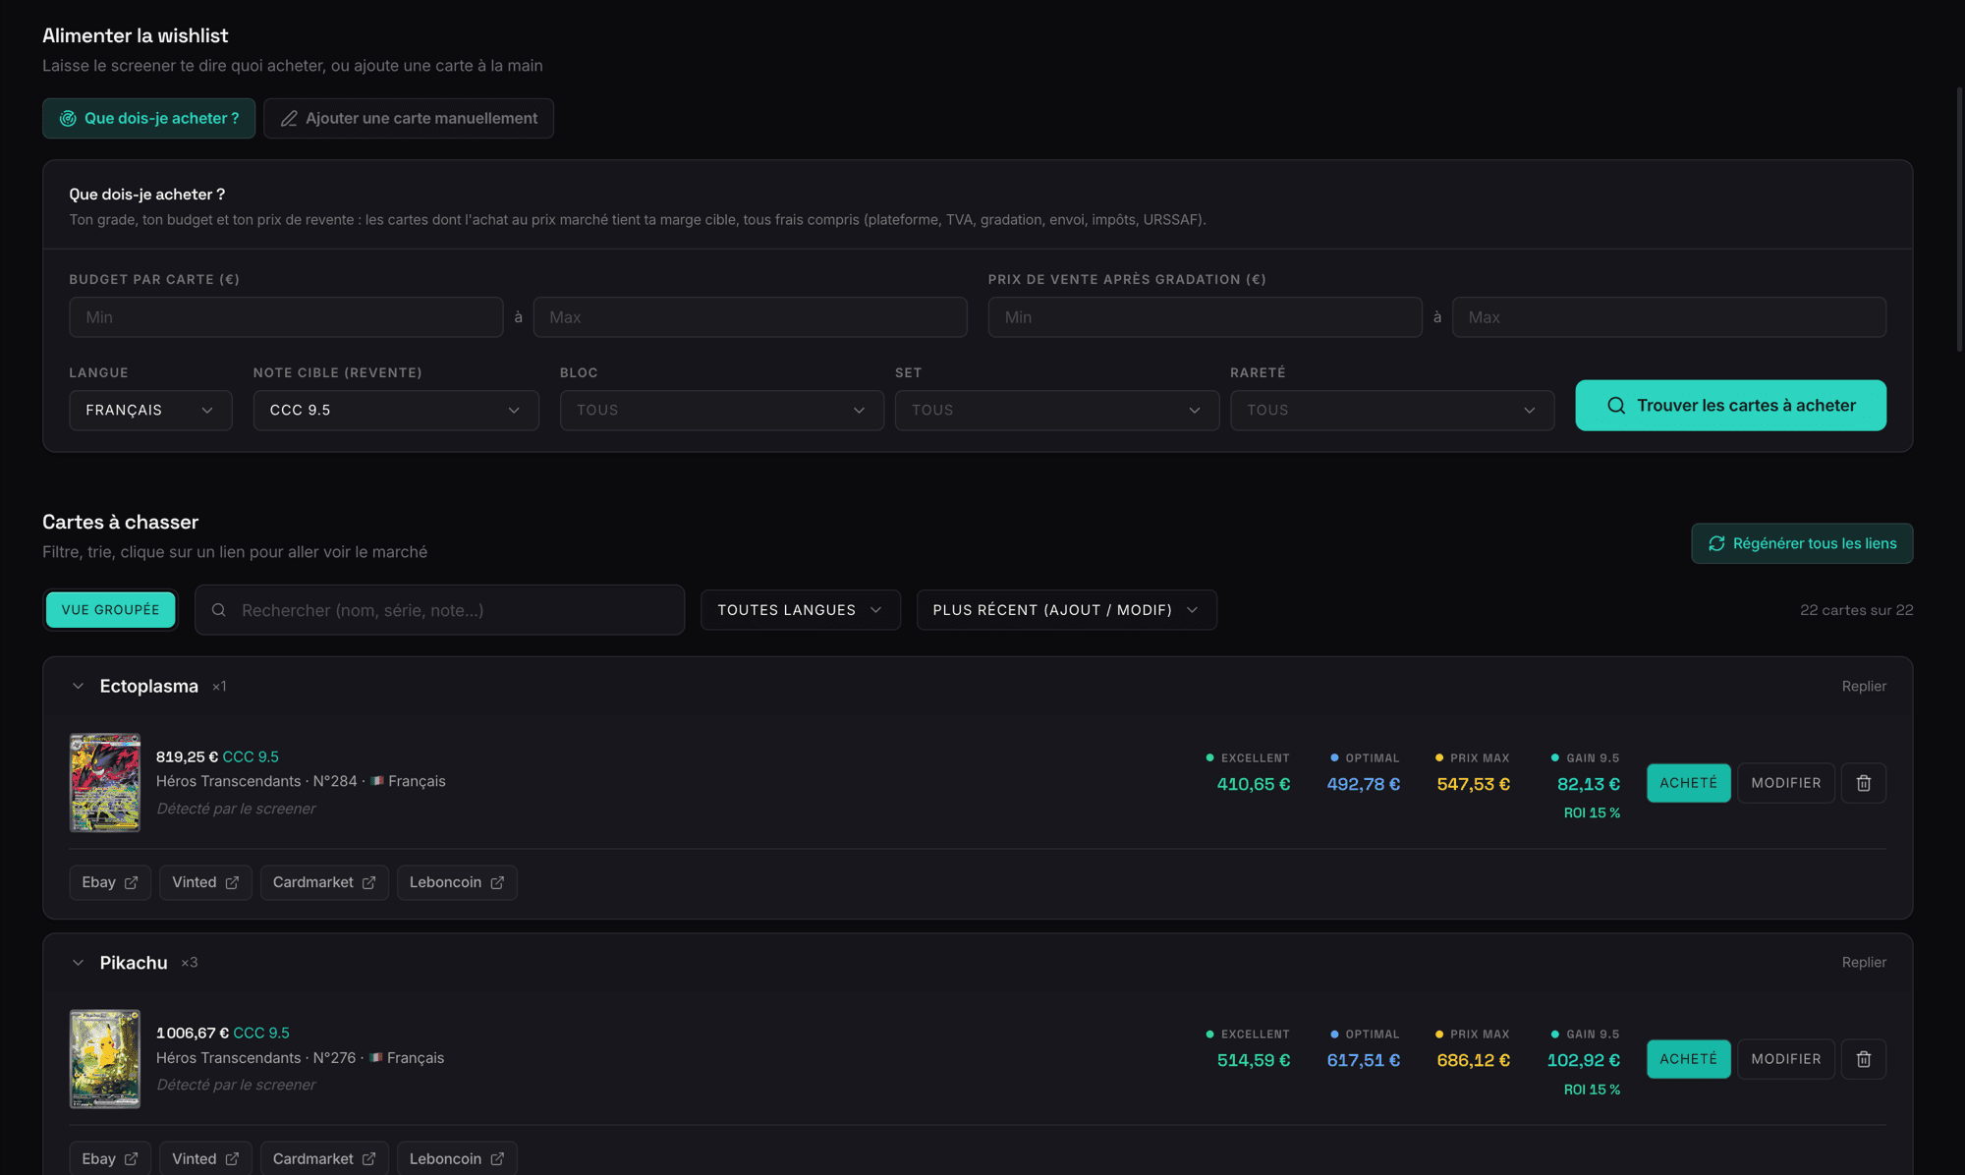Screen dimensions: 1965x1175
Task: Mark the Ectoplasma card as Acheté
Action: [x=1688, y=783]
